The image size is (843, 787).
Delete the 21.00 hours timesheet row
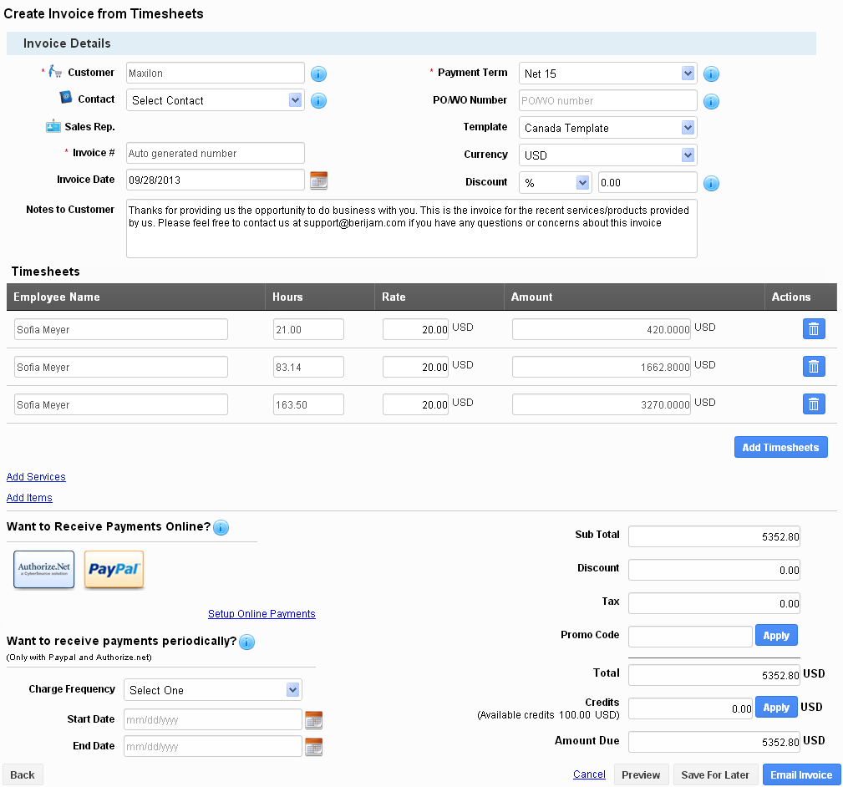pos(814,329)
